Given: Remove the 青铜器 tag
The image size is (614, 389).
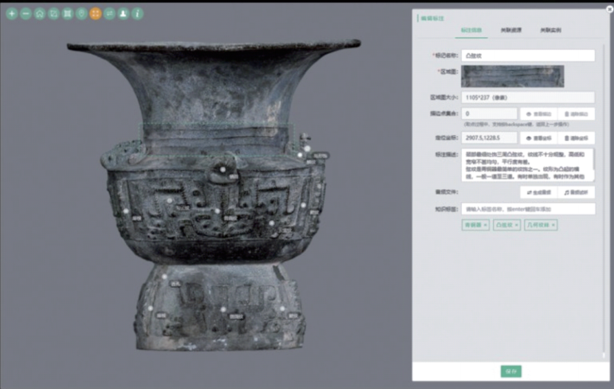Looking at the screenshot, I should [x=485, y=225].
